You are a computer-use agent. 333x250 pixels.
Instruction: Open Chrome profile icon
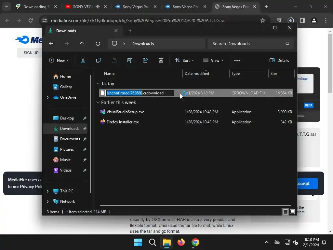(x=314, y=21)
